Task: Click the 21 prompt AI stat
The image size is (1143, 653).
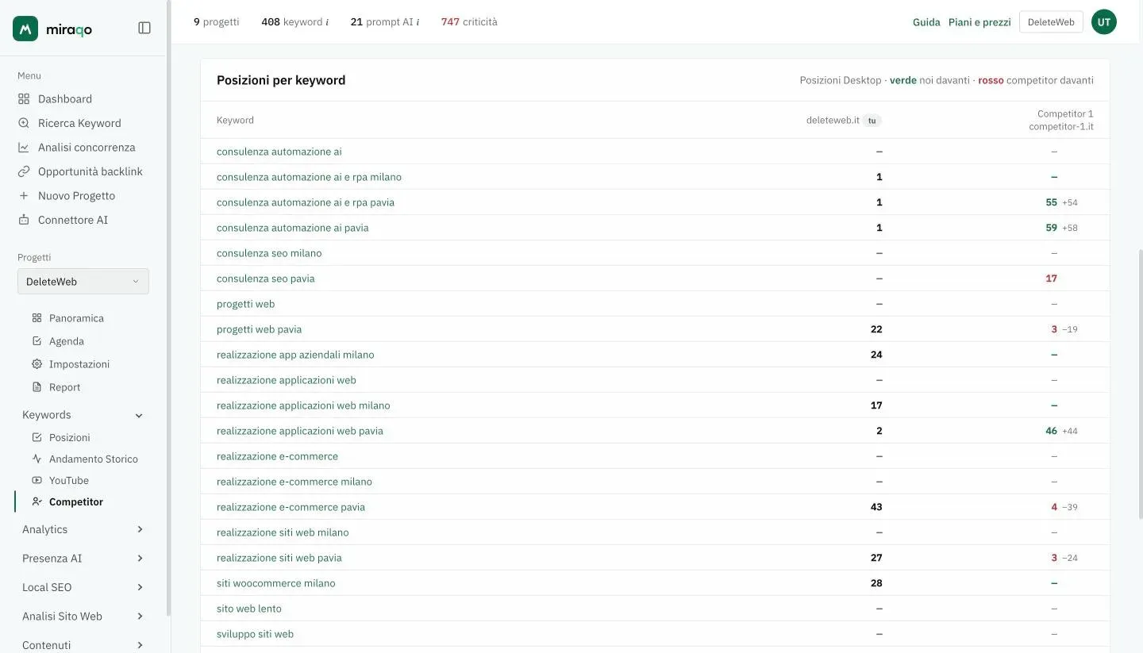Action: [385, 22]
